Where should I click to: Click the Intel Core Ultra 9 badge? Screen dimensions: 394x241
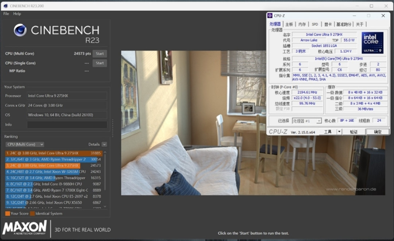372,43
